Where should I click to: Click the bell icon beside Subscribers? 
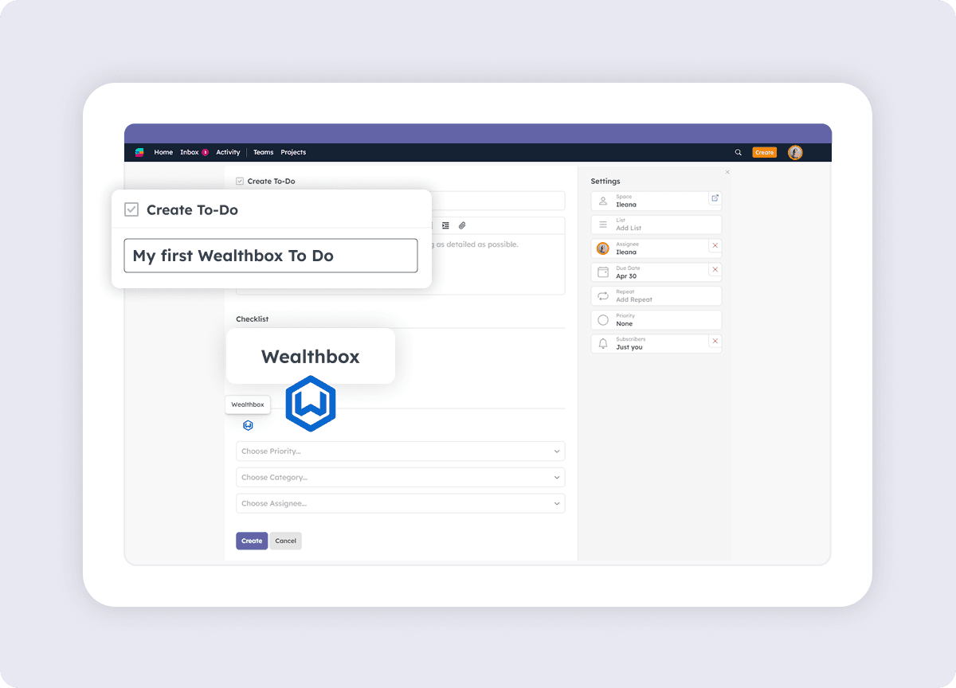click(603, 344)
